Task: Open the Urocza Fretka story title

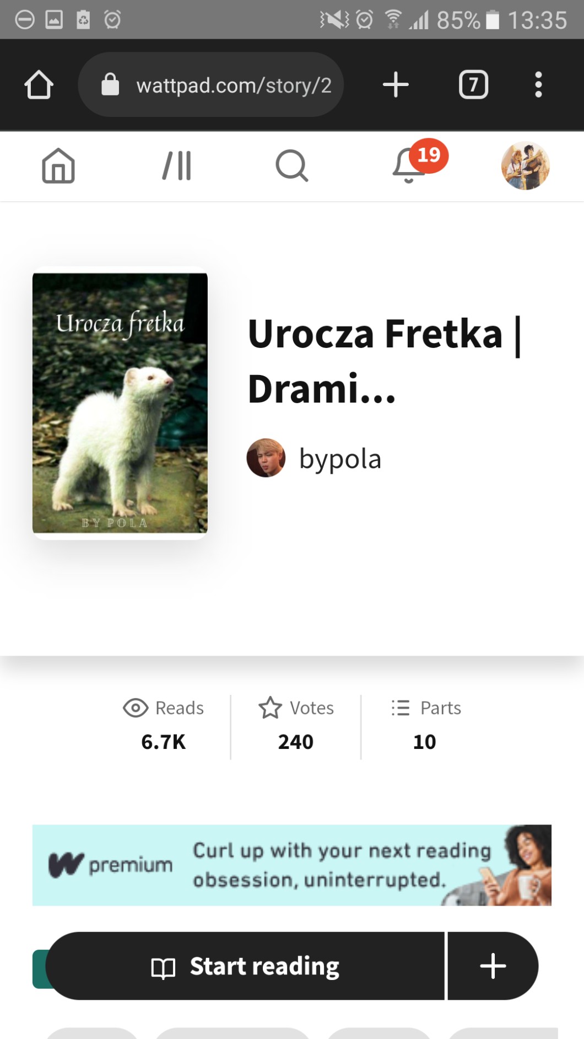Action: [385, 361]
